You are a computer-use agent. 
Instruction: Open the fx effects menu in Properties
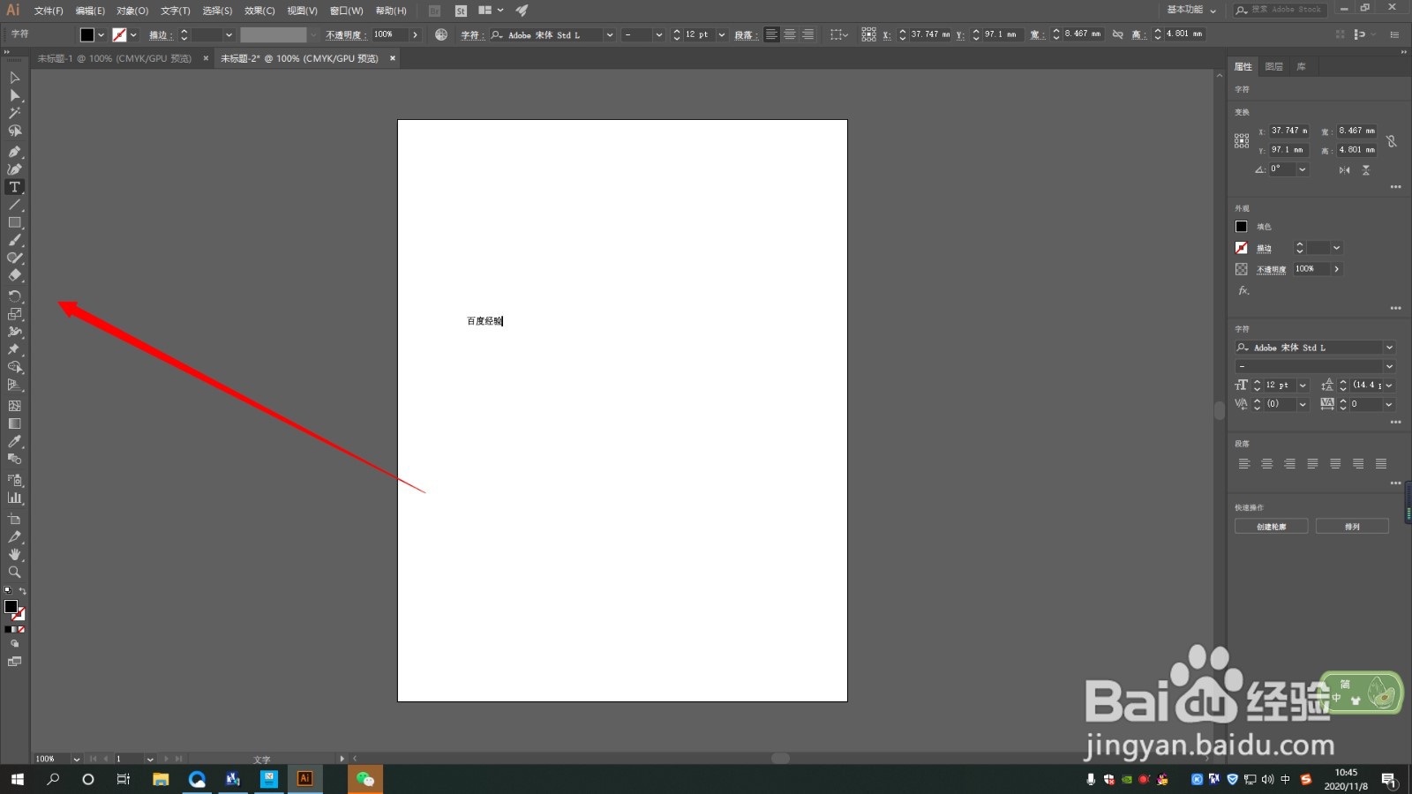click(x=1243, y=290)
